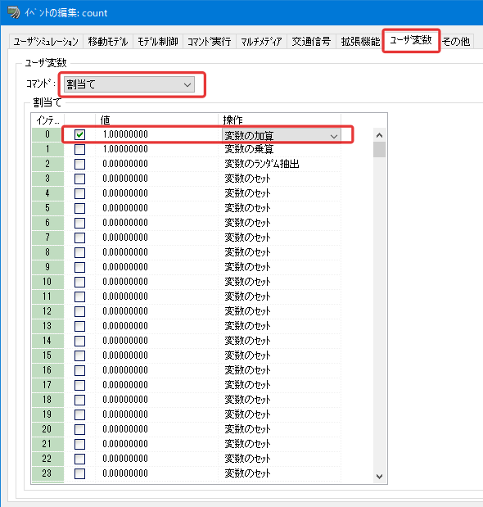Click the scroll down arrow of the list
The width and height of the screenshot is (483, 507).
point(379,476)
